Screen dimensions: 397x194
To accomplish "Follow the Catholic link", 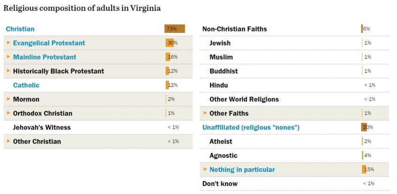I will 26,85.
